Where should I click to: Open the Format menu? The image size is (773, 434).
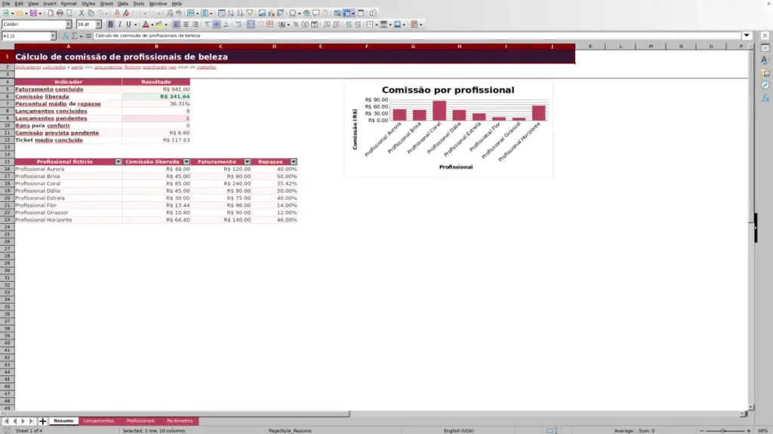coord(69,4)
